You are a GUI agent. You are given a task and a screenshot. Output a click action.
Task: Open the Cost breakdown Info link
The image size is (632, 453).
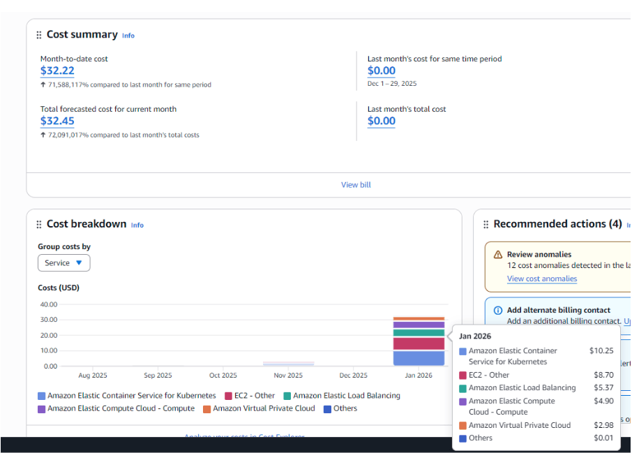click(x=137, y=225)
